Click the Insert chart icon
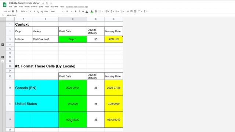This screenshot has height=132, width=235. click(135, 11)
